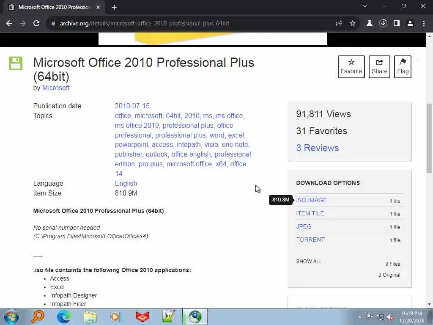Download the TORRENT file
Viewport: 433px width, 325px height.
pyautogui.click(x=310, y=240)
